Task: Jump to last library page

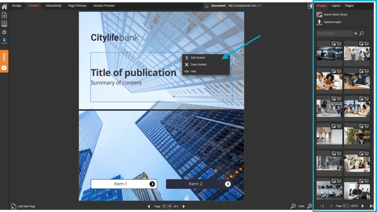Action: coord(371,206)
